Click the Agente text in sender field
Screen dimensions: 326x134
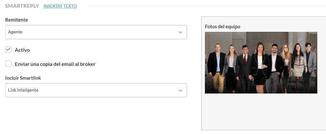tap(15, 32)
